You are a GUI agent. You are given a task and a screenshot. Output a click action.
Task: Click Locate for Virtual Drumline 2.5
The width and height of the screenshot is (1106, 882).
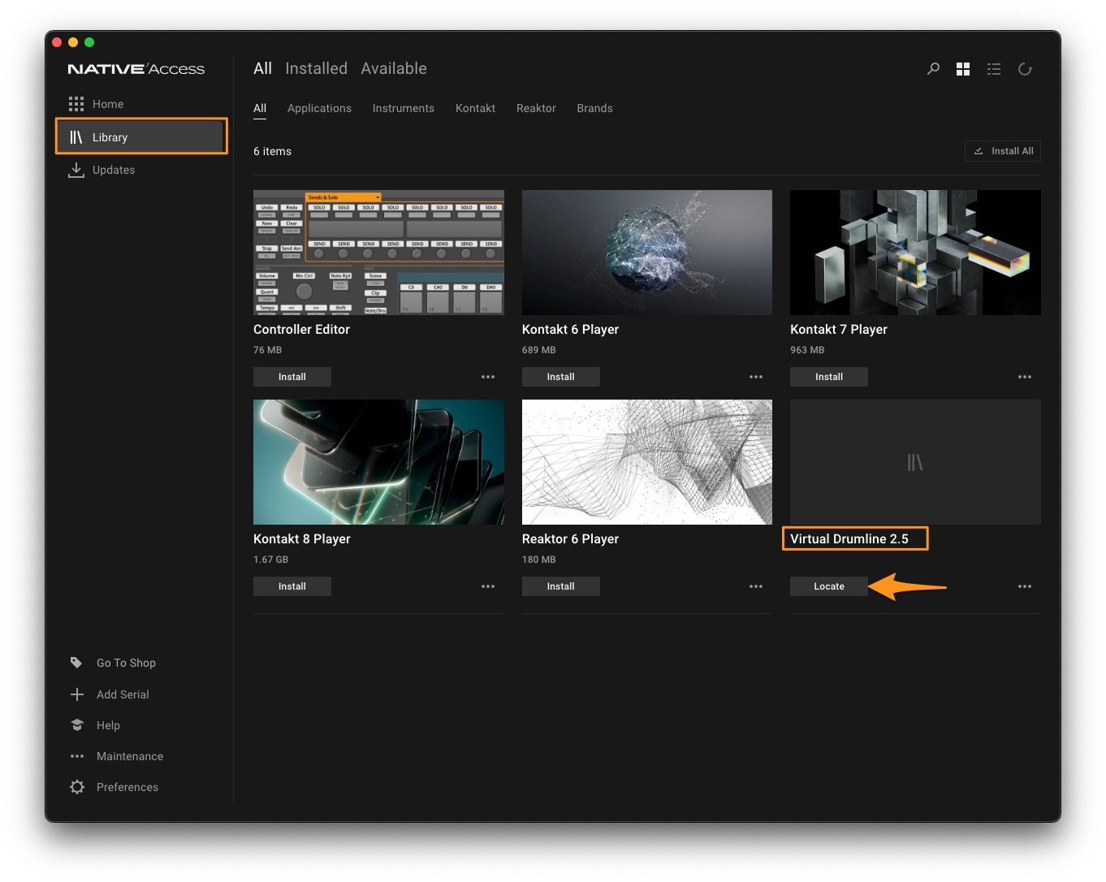829,586
